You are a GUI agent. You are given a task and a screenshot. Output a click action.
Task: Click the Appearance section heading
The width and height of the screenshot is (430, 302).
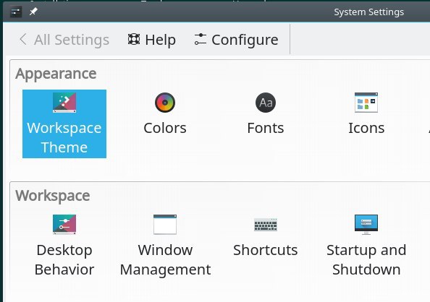pos(56,74)
